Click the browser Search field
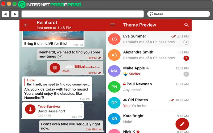Viewport: 213px width, 133px height. (179, 14)
